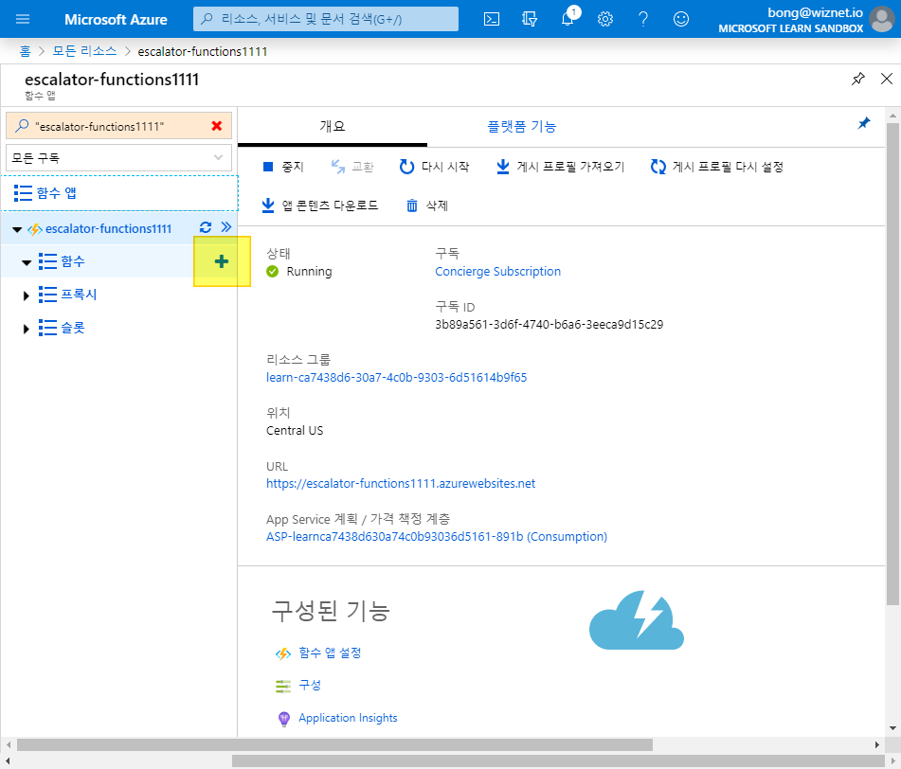Expand the double-chevron menu beside escalator-functions1111
The width and height of the screenshot is (901, 769).
pyautogui.click(x=226, y=227)
